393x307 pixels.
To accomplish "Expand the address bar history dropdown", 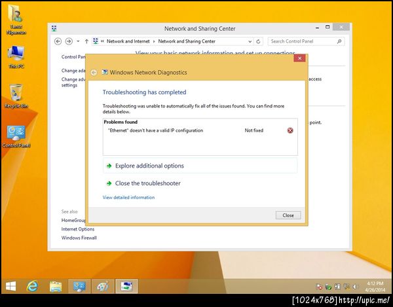I will [x=250, y=42].
